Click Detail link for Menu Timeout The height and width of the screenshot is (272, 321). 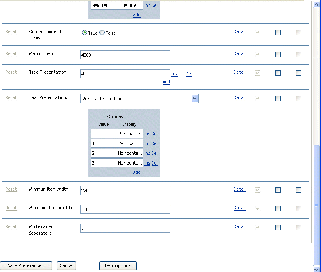(240, 53)
